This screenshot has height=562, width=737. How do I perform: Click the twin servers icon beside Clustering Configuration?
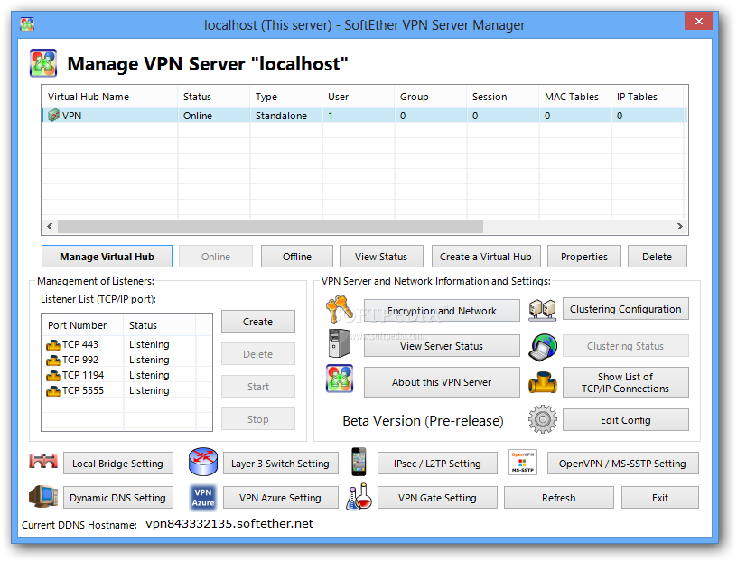pos(543,309)
